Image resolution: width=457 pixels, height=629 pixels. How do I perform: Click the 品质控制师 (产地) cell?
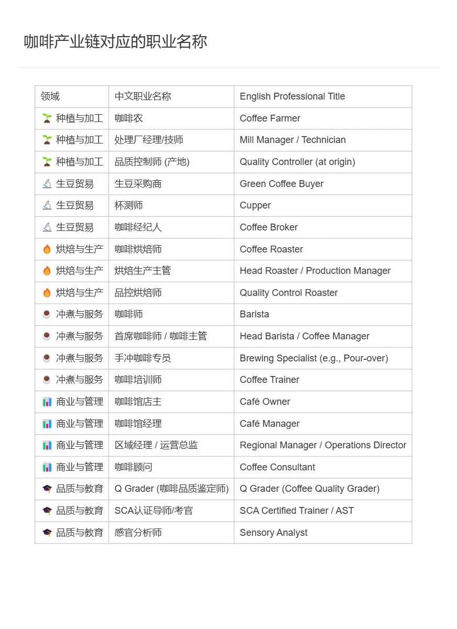(x=171, y=162)
